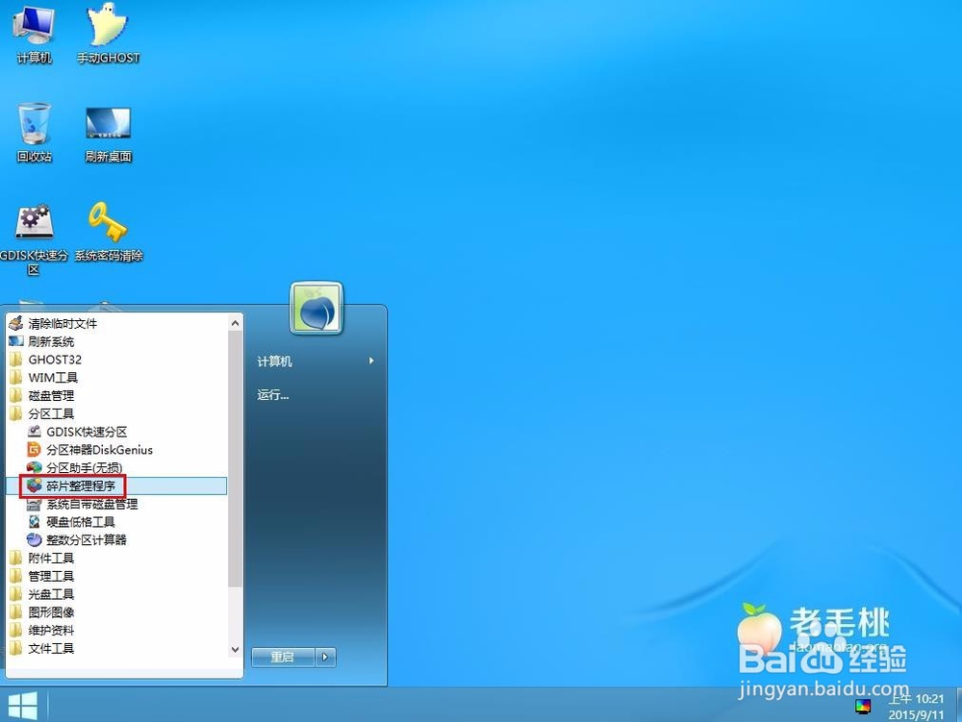Click the 分区神器DiskGenius icon
The width and height of the screenshot is (962, 722).
point(35,449)
